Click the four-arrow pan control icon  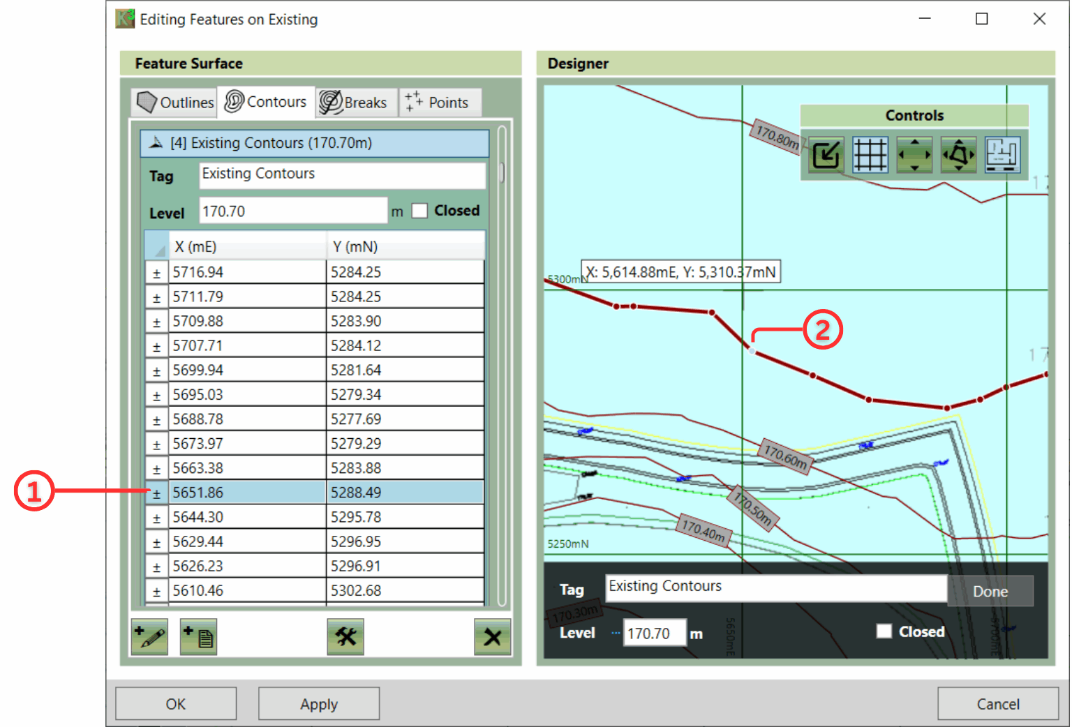(x=914, y=154)
